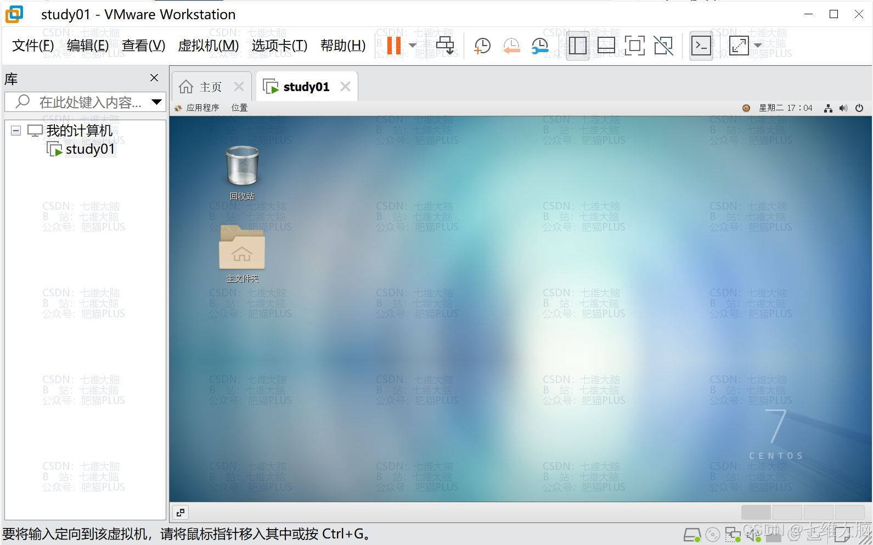This screenshot has height=545, width=873.
Task: Click the hard disk device status icon
Action: (x=692, y=534)
